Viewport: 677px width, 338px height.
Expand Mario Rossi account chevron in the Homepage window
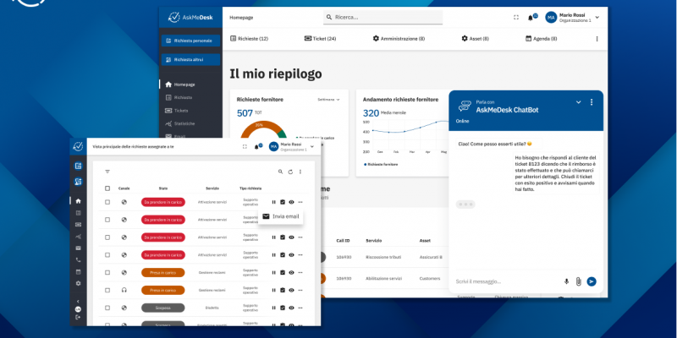point(597,17)
